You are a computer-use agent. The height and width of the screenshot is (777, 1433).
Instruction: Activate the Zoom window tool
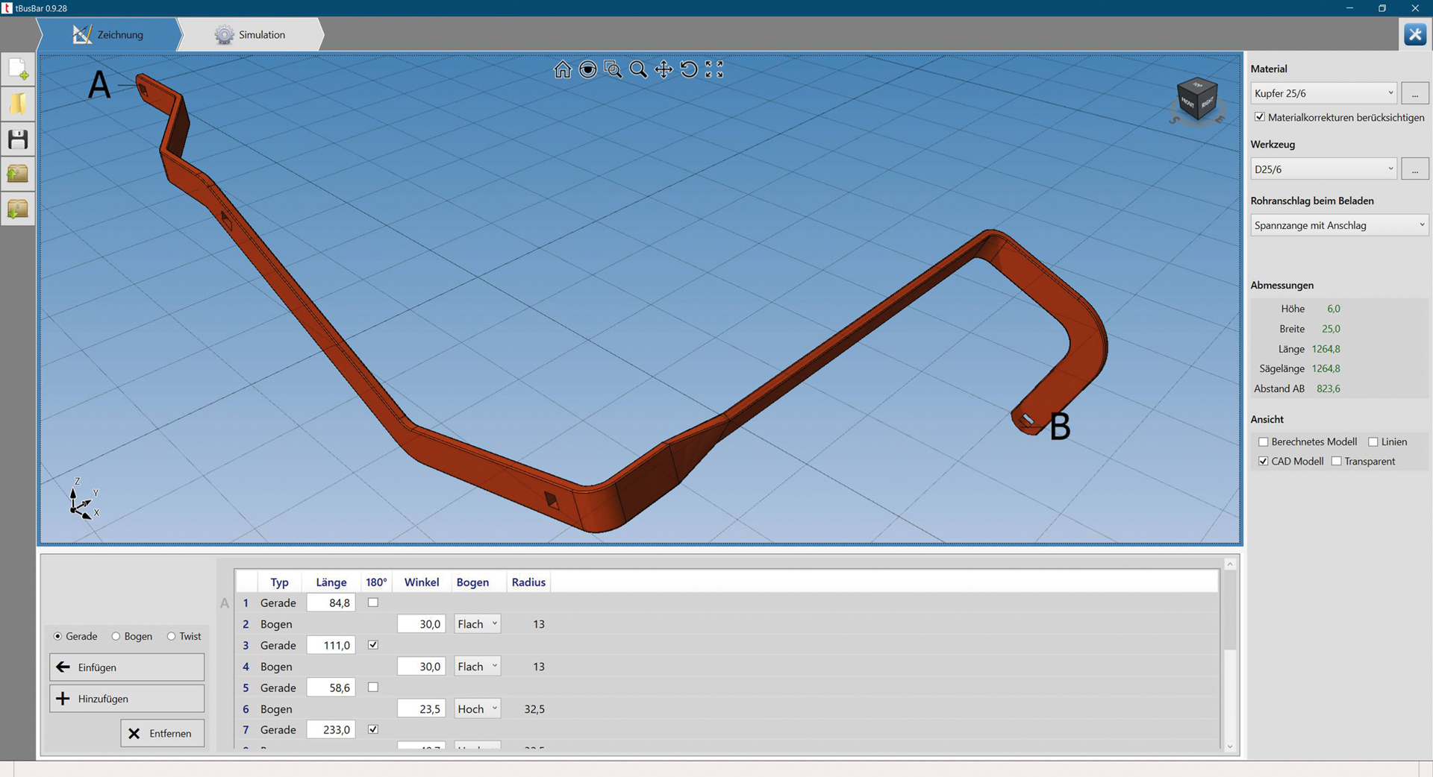[x=614, y=69]
